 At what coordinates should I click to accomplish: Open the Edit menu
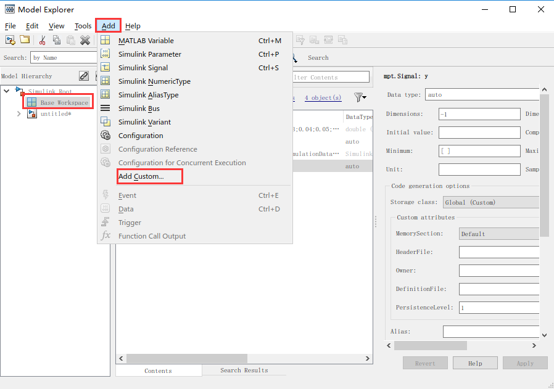pos(32,26)
